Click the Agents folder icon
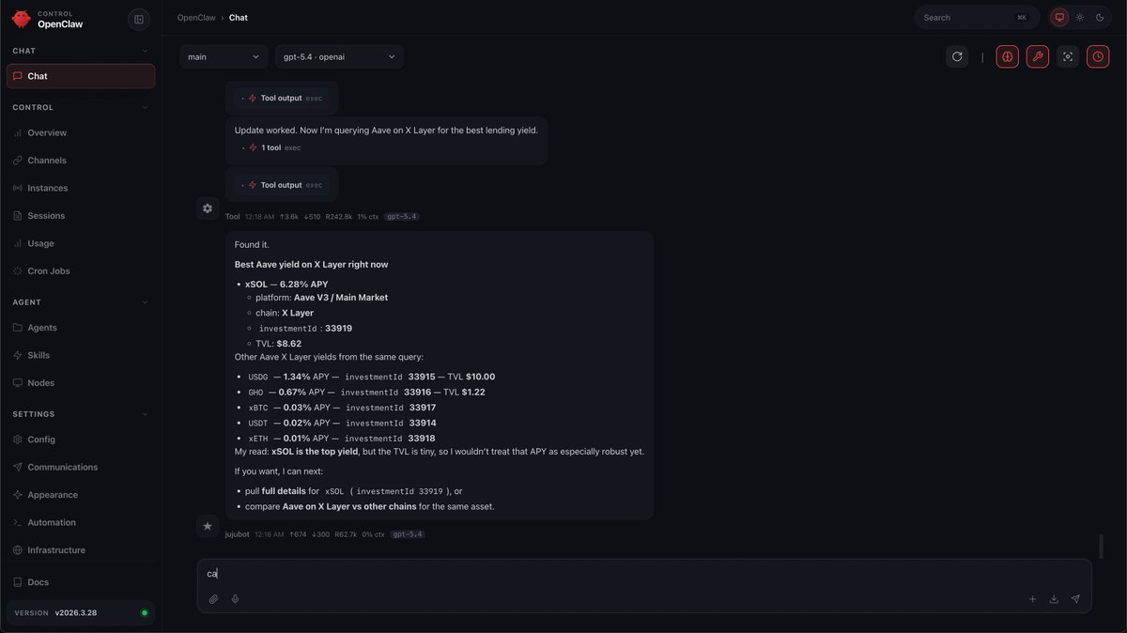The height and width of the screenshot is (633, 1127). [x=18, y=328]
